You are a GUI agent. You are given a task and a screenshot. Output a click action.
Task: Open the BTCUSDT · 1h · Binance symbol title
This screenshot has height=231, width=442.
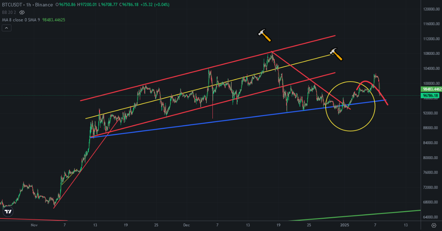coord(27,5)
